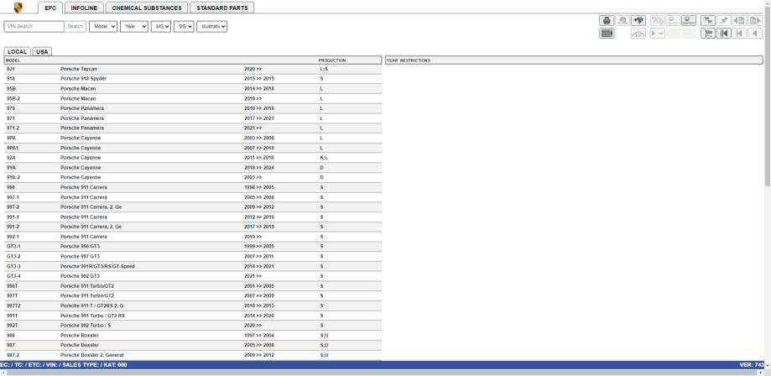Select the 997-1 Porsche 911 Carrera row
Screen dimensions: 771x376
[x=193, y=197]
